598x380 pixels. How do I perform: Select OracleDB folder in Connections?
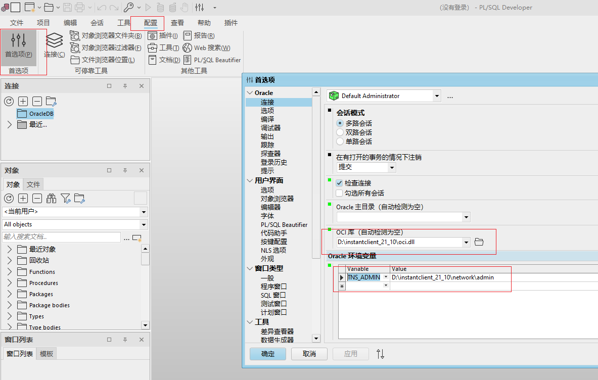point(35,114)
